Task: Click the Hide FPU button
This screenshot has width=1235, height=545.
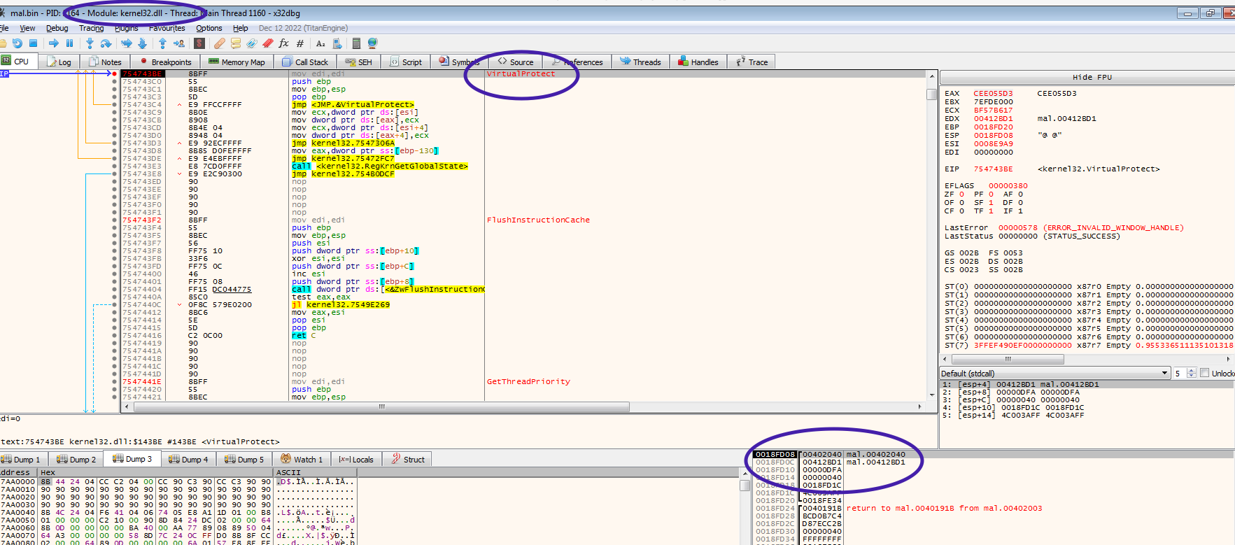Action: pyautogui.click(x=1092, y=77)
